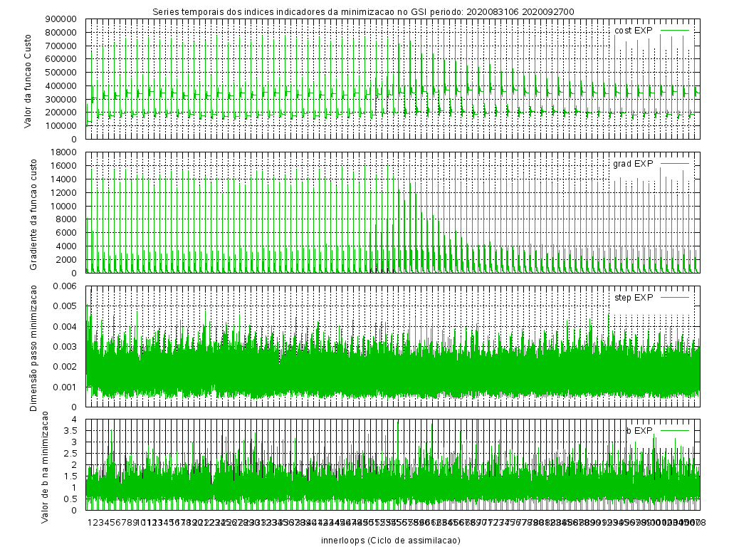Click the innerloops x-axis label

point(391,540)
